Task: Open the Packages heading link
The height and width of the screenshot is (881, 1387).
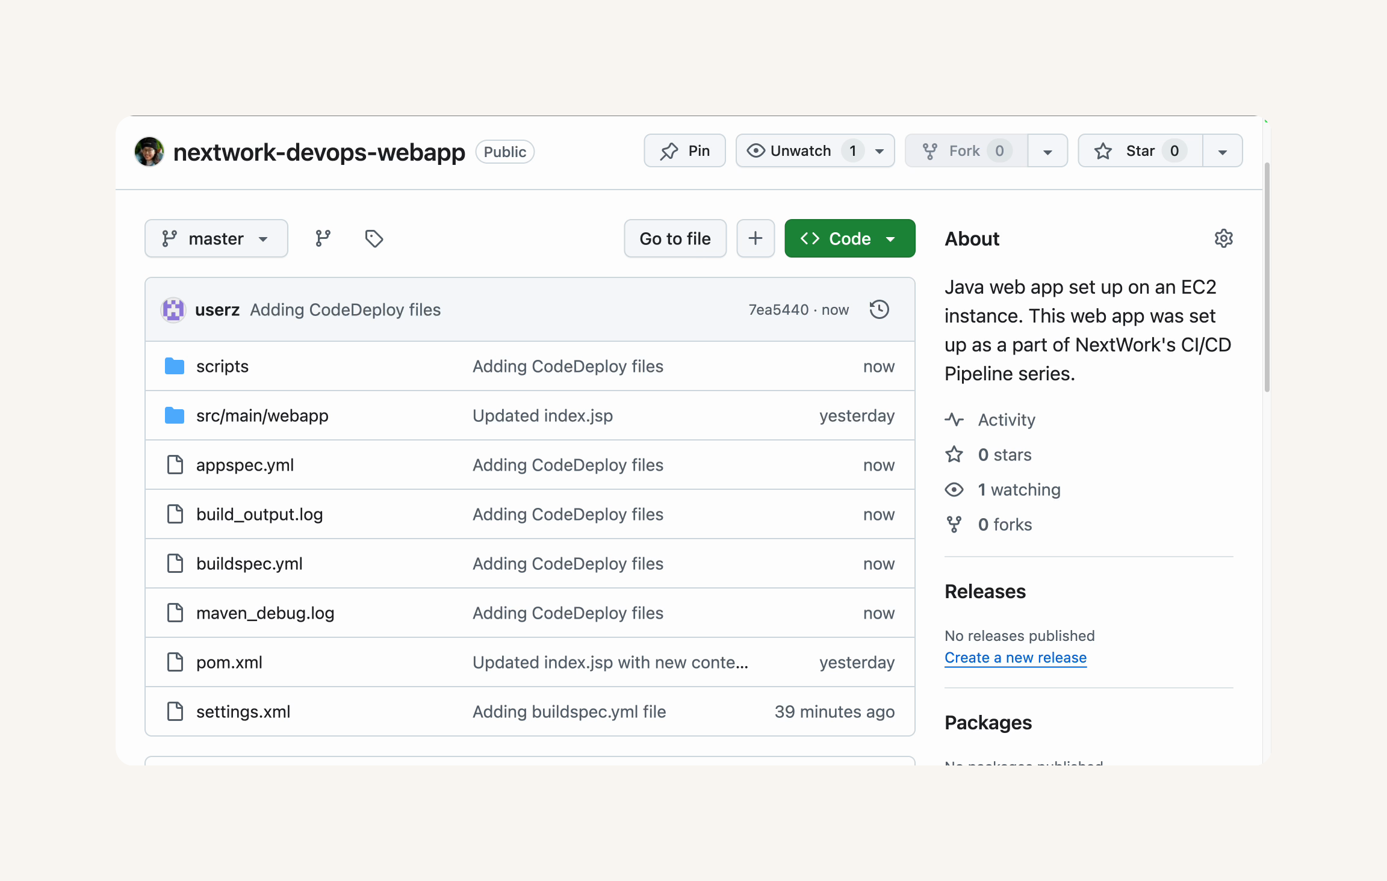Action: [x=988, y=723]
